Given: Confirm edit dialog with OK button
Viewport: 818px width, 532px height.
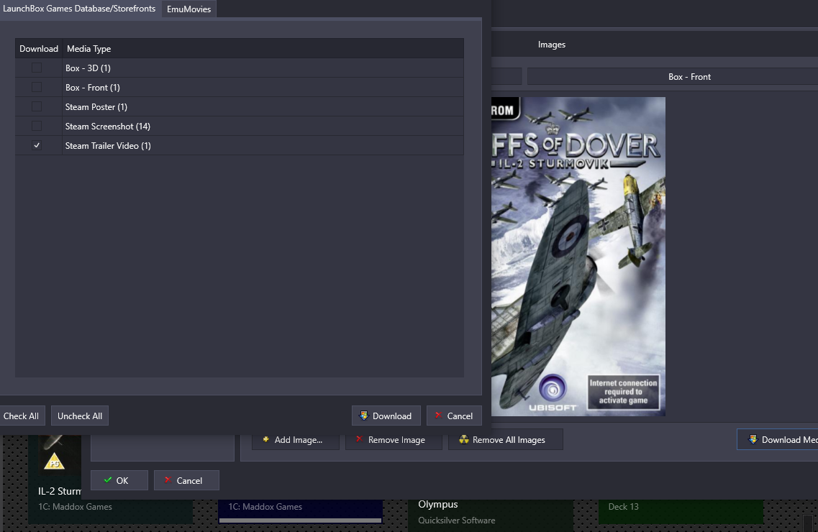Looking at the screenshot, I should click(119, 480).
